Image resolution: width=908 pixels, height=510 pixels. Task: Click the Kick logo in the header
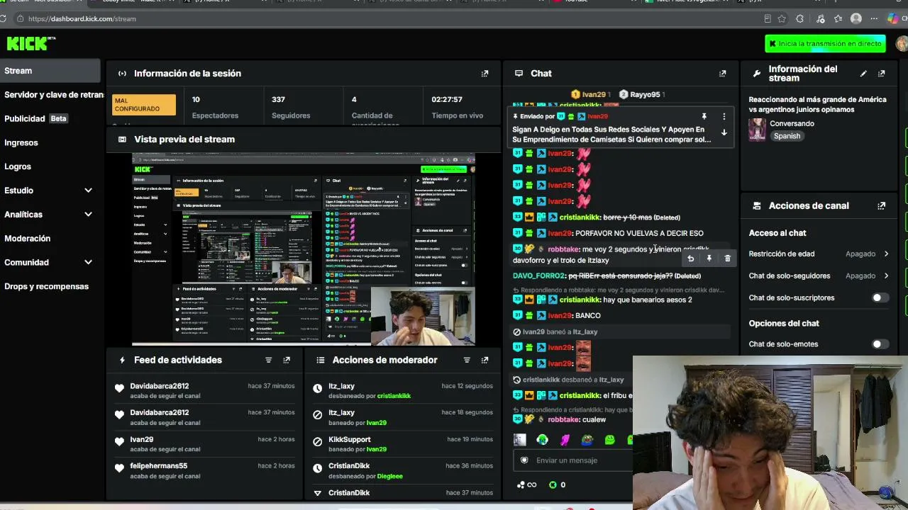click(x=31, y=43)
